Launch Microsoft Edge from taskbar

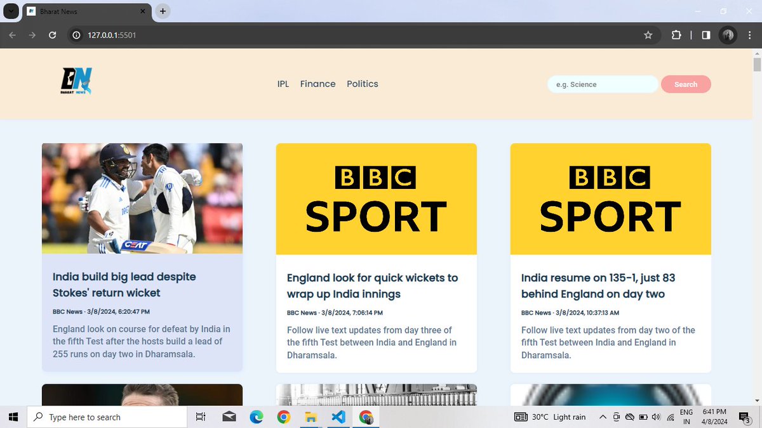[257, 417]
